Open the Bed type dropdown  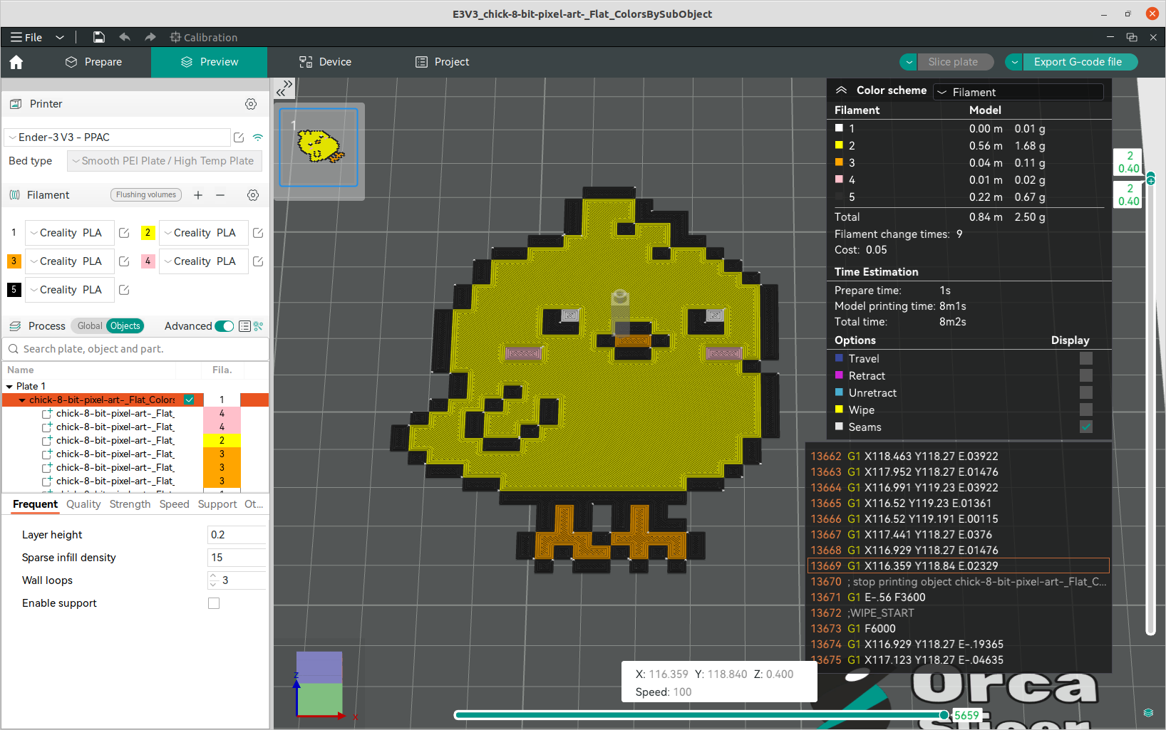[165, 161]
